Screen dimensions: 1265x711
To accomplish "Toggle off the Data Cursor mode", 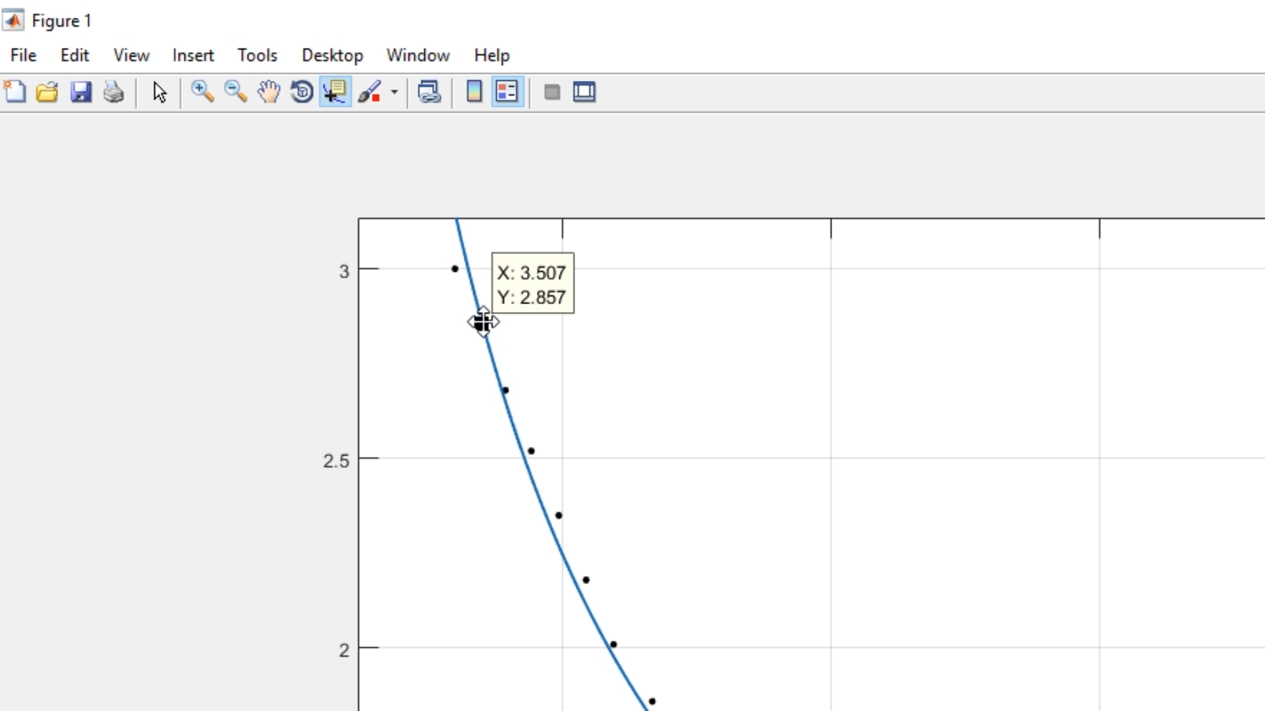I will [x=335, y=92].
